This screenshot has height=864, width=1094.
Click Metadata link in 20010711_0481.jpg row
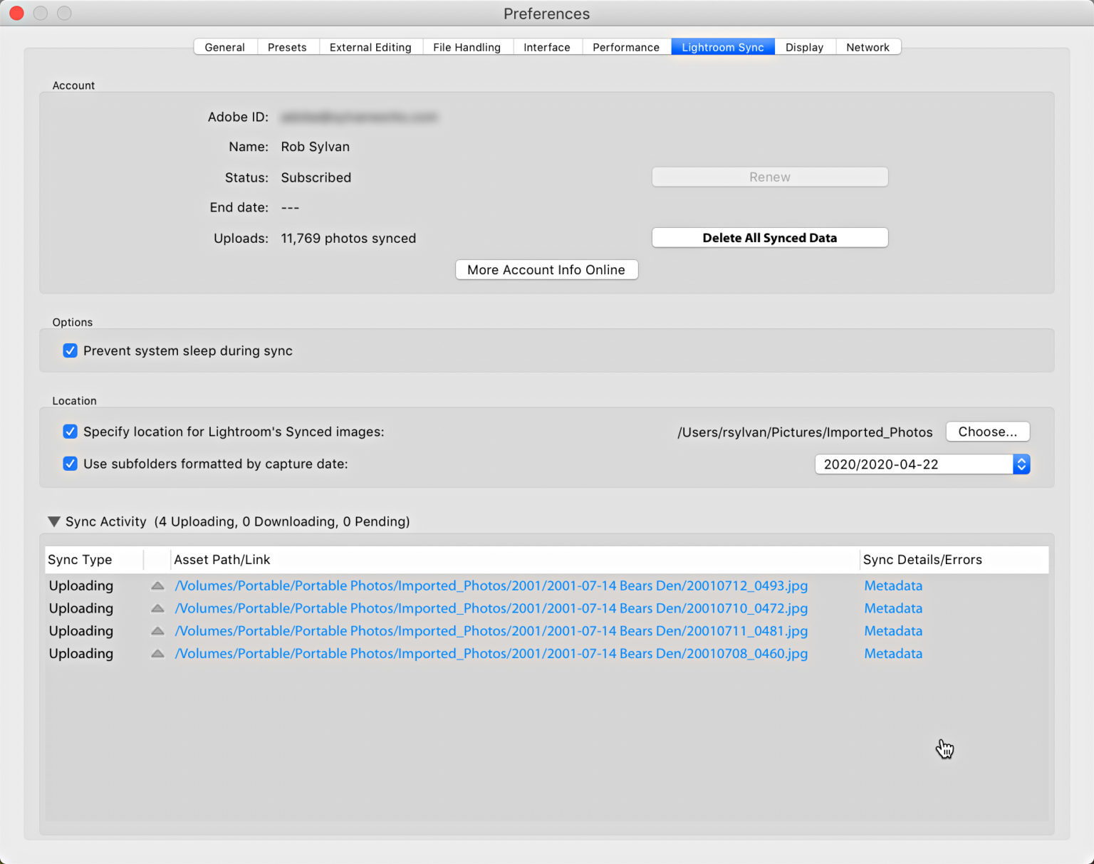click(x=893, y=631)
